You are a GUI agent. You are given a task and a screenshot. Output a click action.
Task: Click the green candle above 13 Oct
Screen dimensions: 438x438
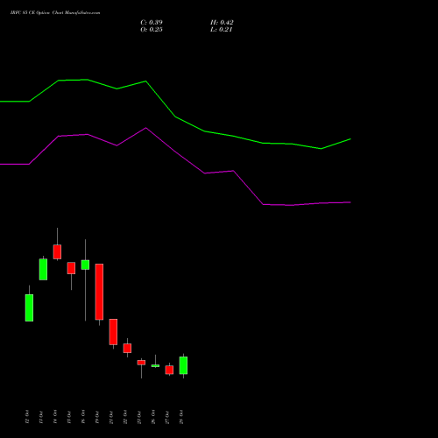43,269
